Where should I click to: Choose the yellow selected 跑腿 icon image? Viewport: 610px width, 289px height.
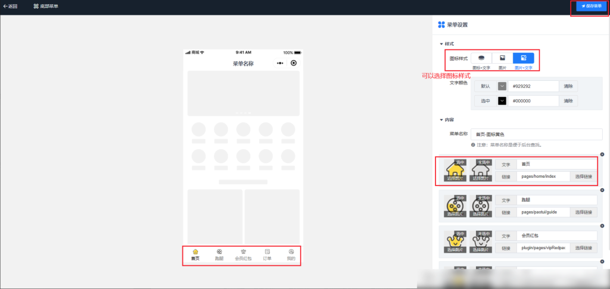click(x=455, y=206)
